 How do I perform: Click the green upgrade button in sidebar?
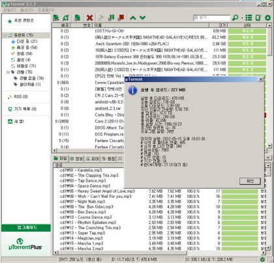[x=26, y=228]
